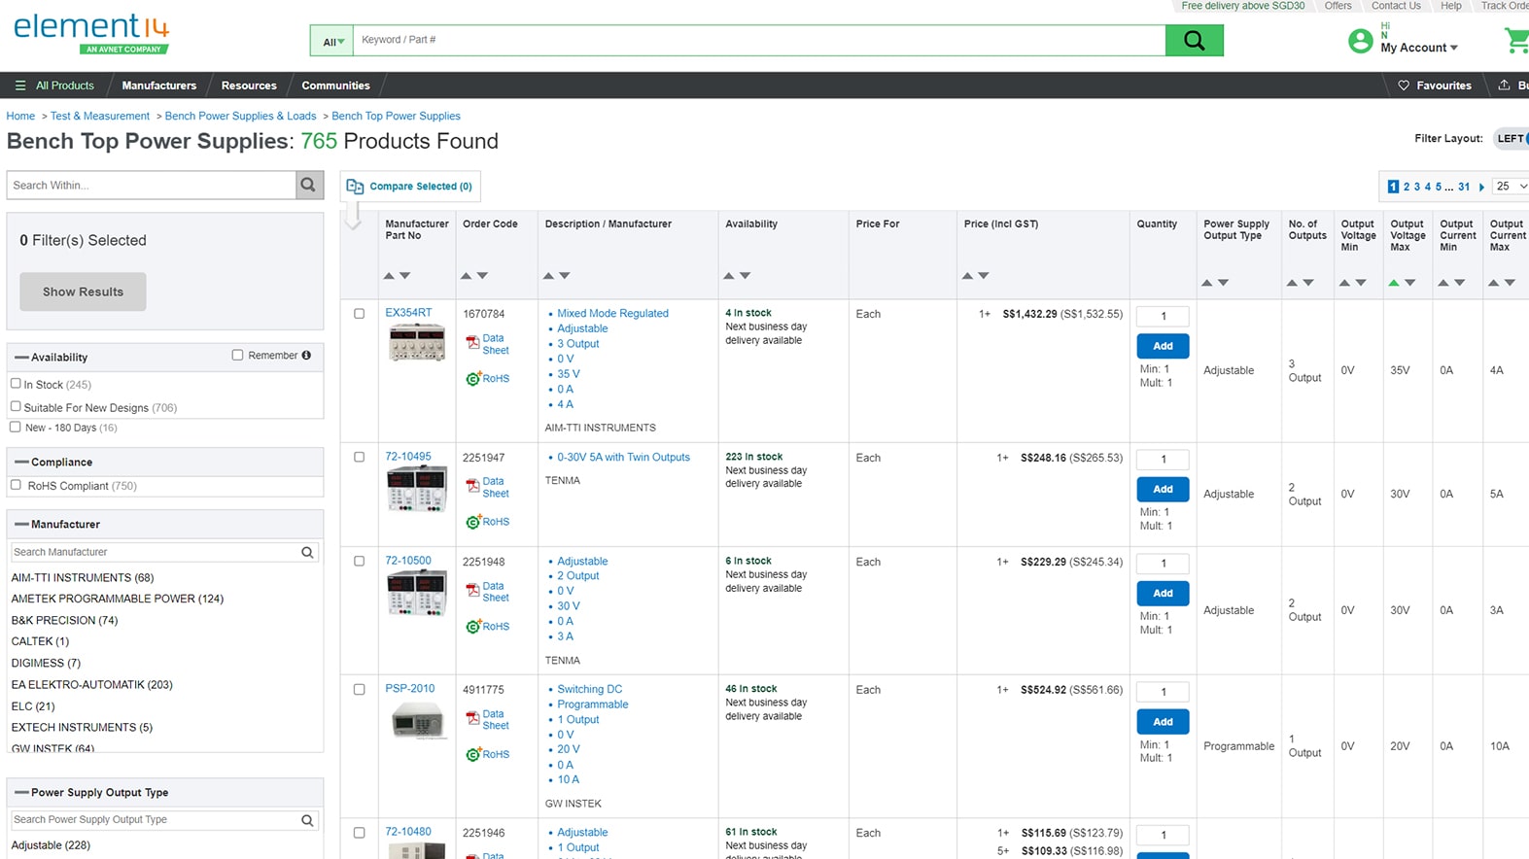Screen dimensions: 1529x859
Task: Tick the RoHS Compliant checkbox
Action: click(16, 485)
